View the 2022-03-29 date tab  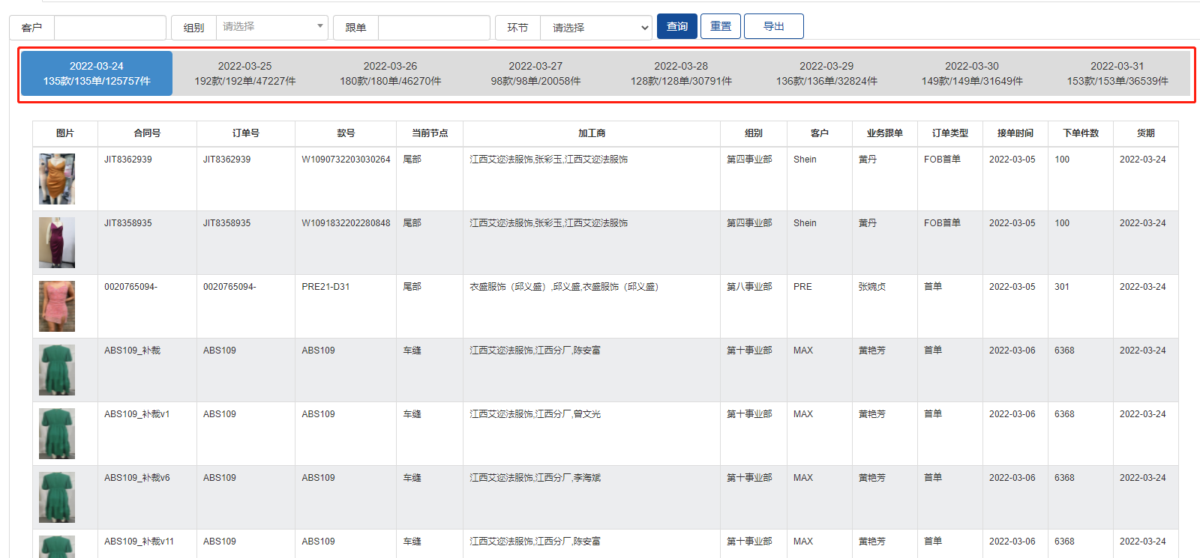pos(826,73)
